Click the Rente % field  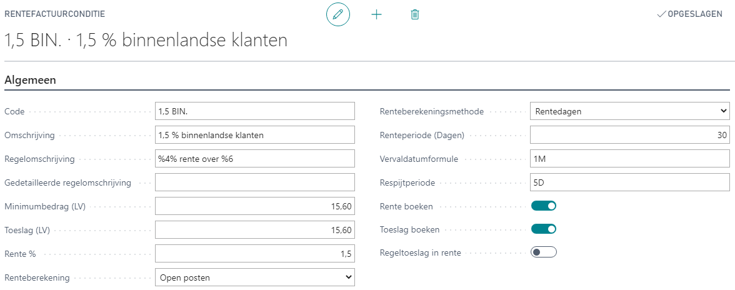(254, 253)
